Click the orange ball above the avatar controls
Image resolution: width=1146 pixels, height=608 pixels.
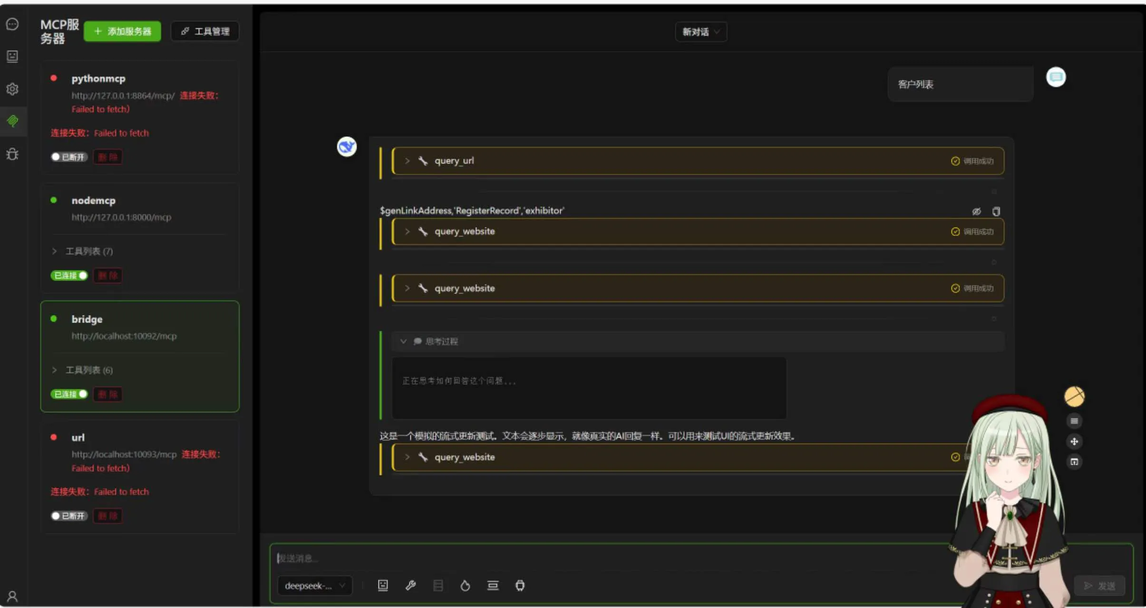coord(1074,397)
